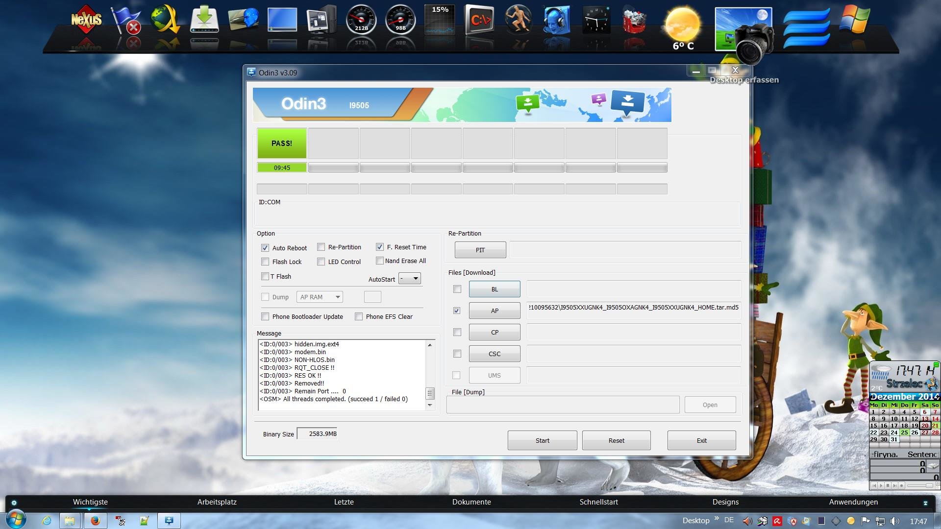Click the CSC file button

[495, 354]
